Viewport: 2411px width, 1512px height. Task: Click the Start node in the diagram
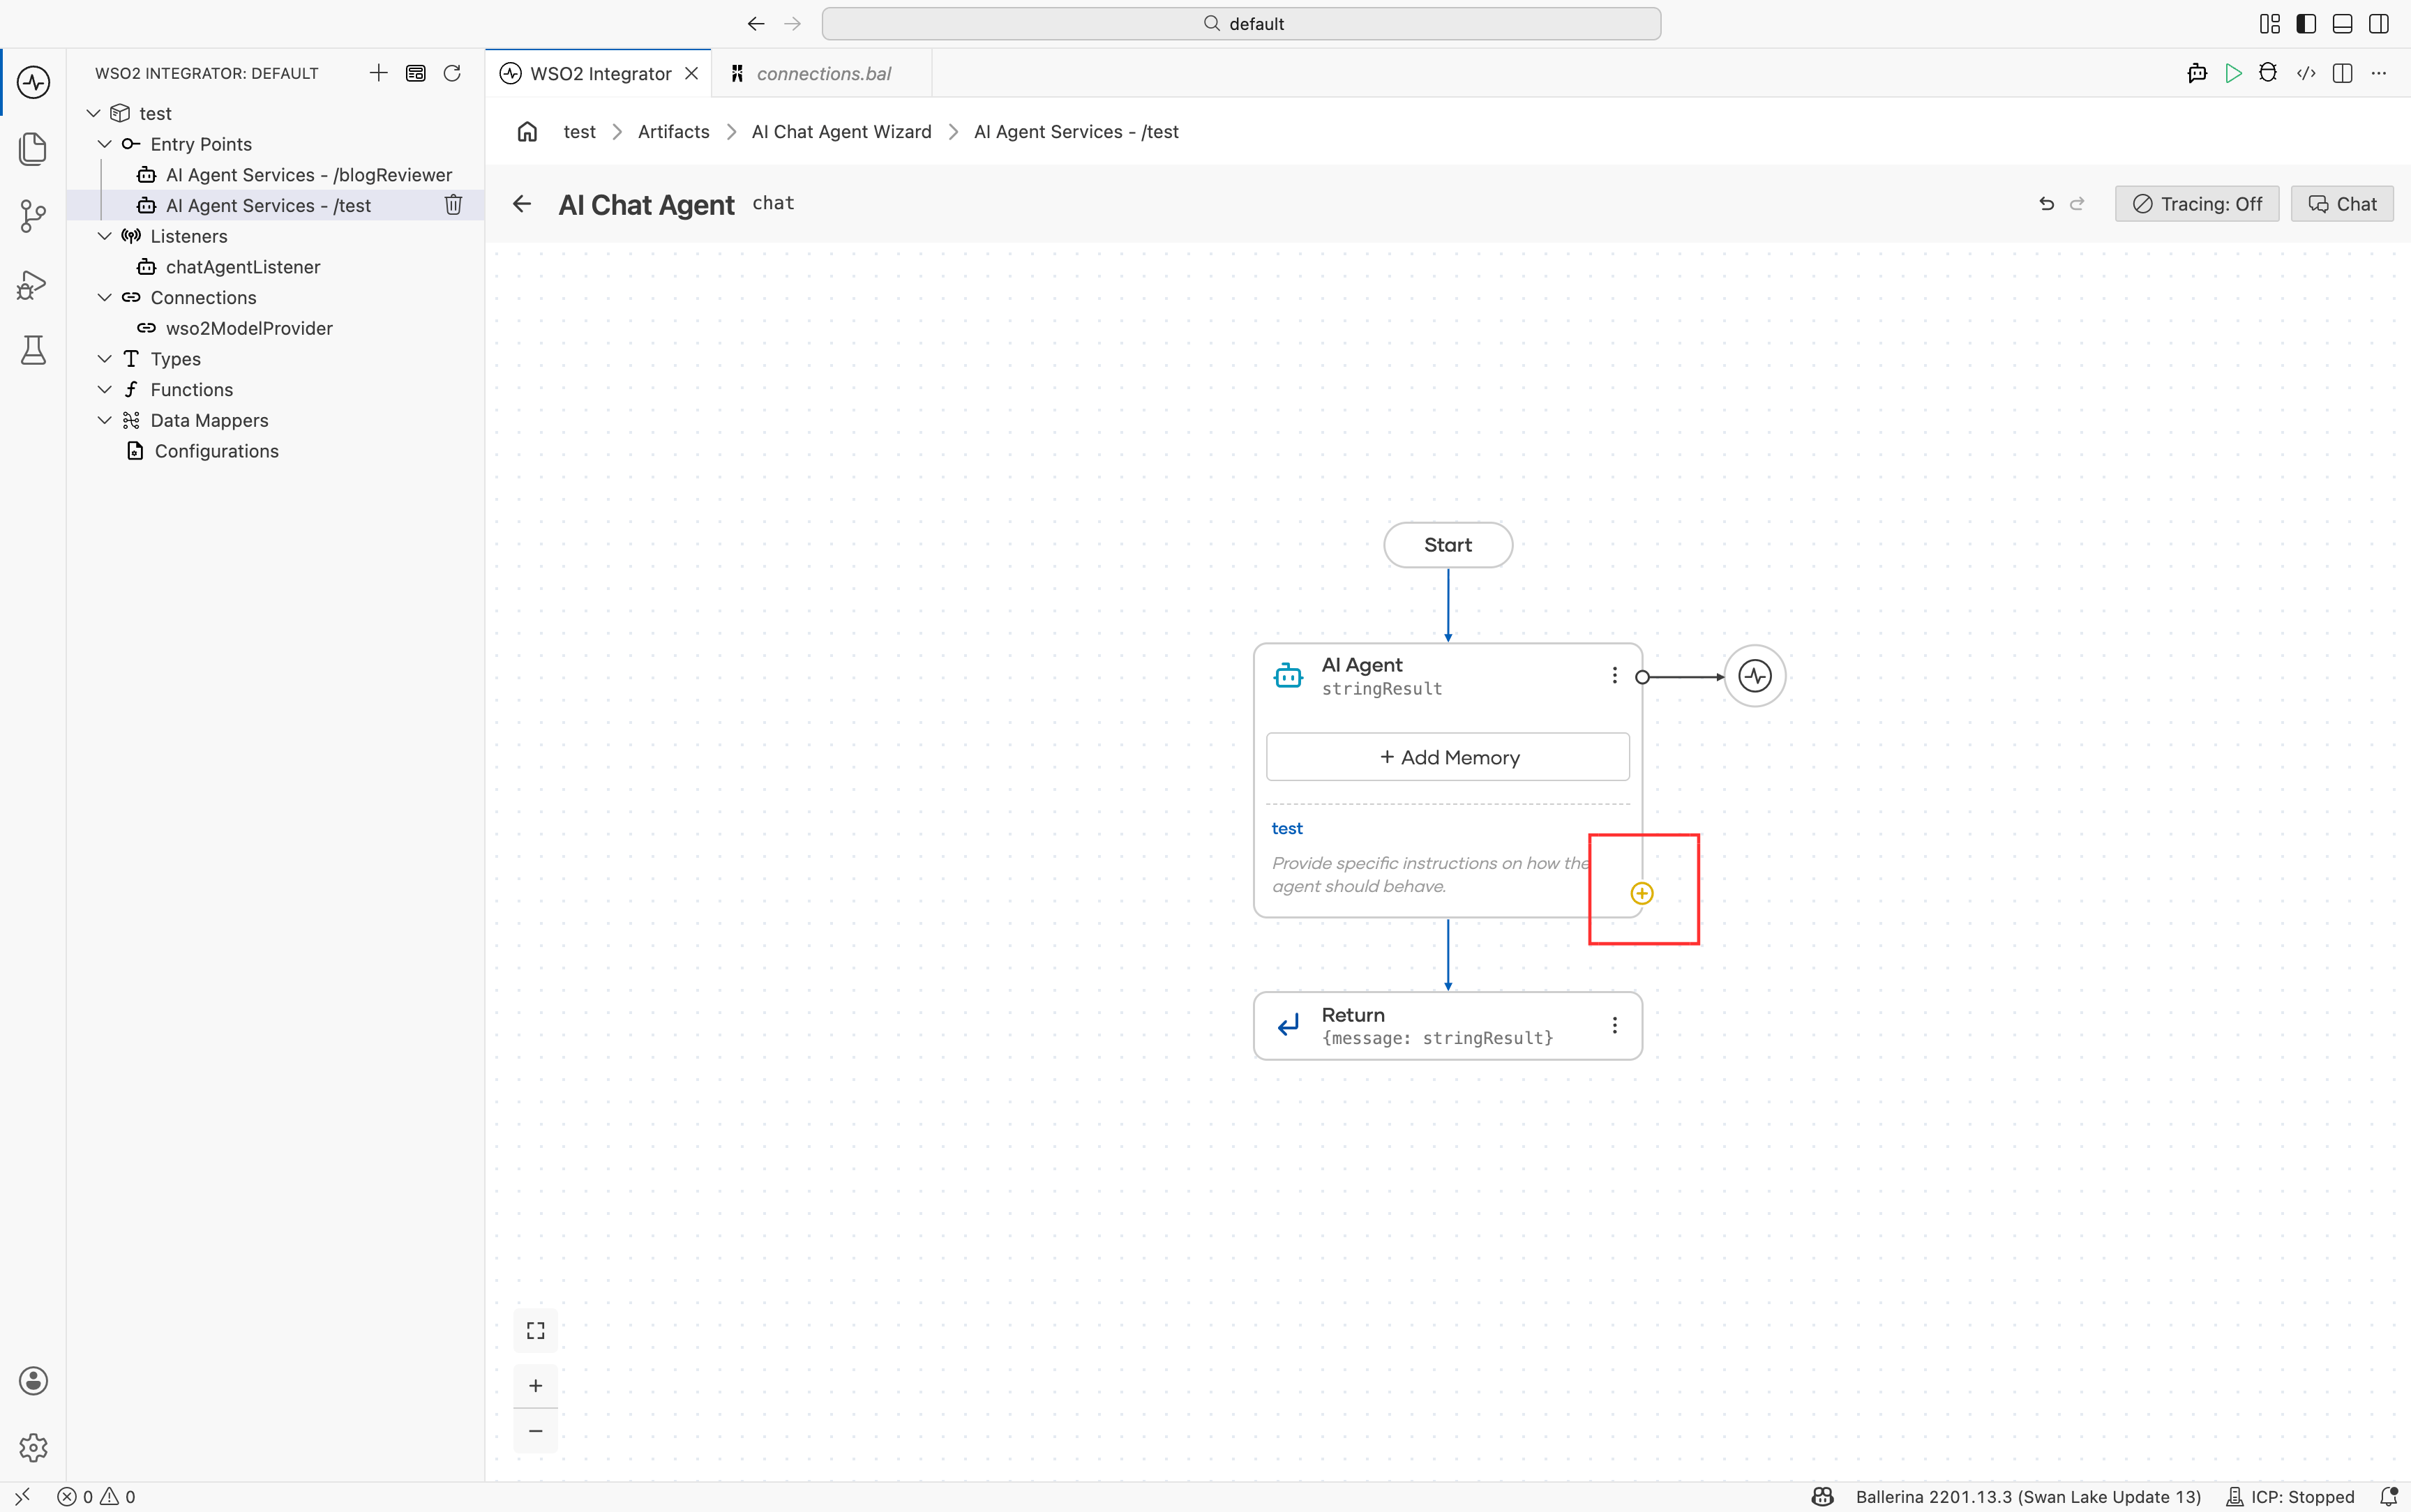[x=1448, y=545]
